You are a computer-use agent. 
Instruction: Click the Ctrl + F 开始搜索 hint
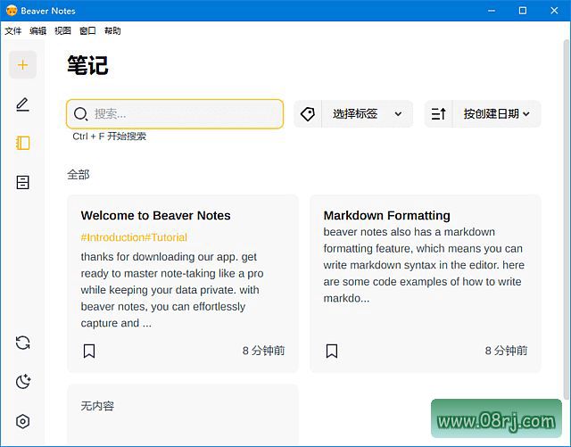[x=109, y=137]
